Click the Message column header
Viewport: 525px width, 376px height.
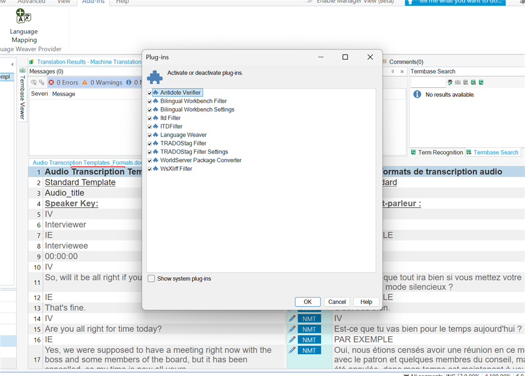pyautogui.click(x=64, y=94)
